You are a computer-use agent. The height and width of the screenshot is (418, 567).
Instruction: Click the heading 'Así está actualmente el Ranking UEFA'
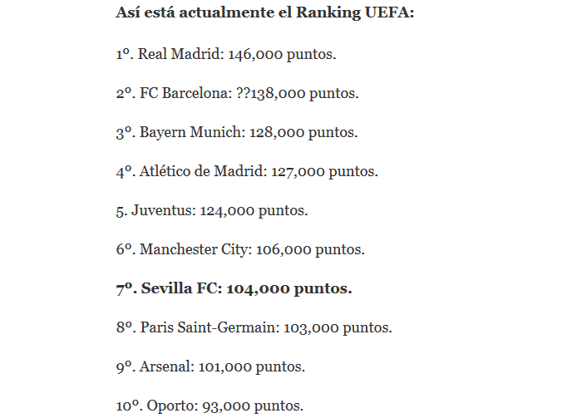tap(264, 14)
